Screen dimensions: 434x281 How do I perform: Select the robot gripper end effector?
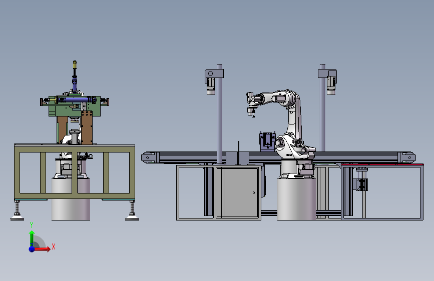251,111
